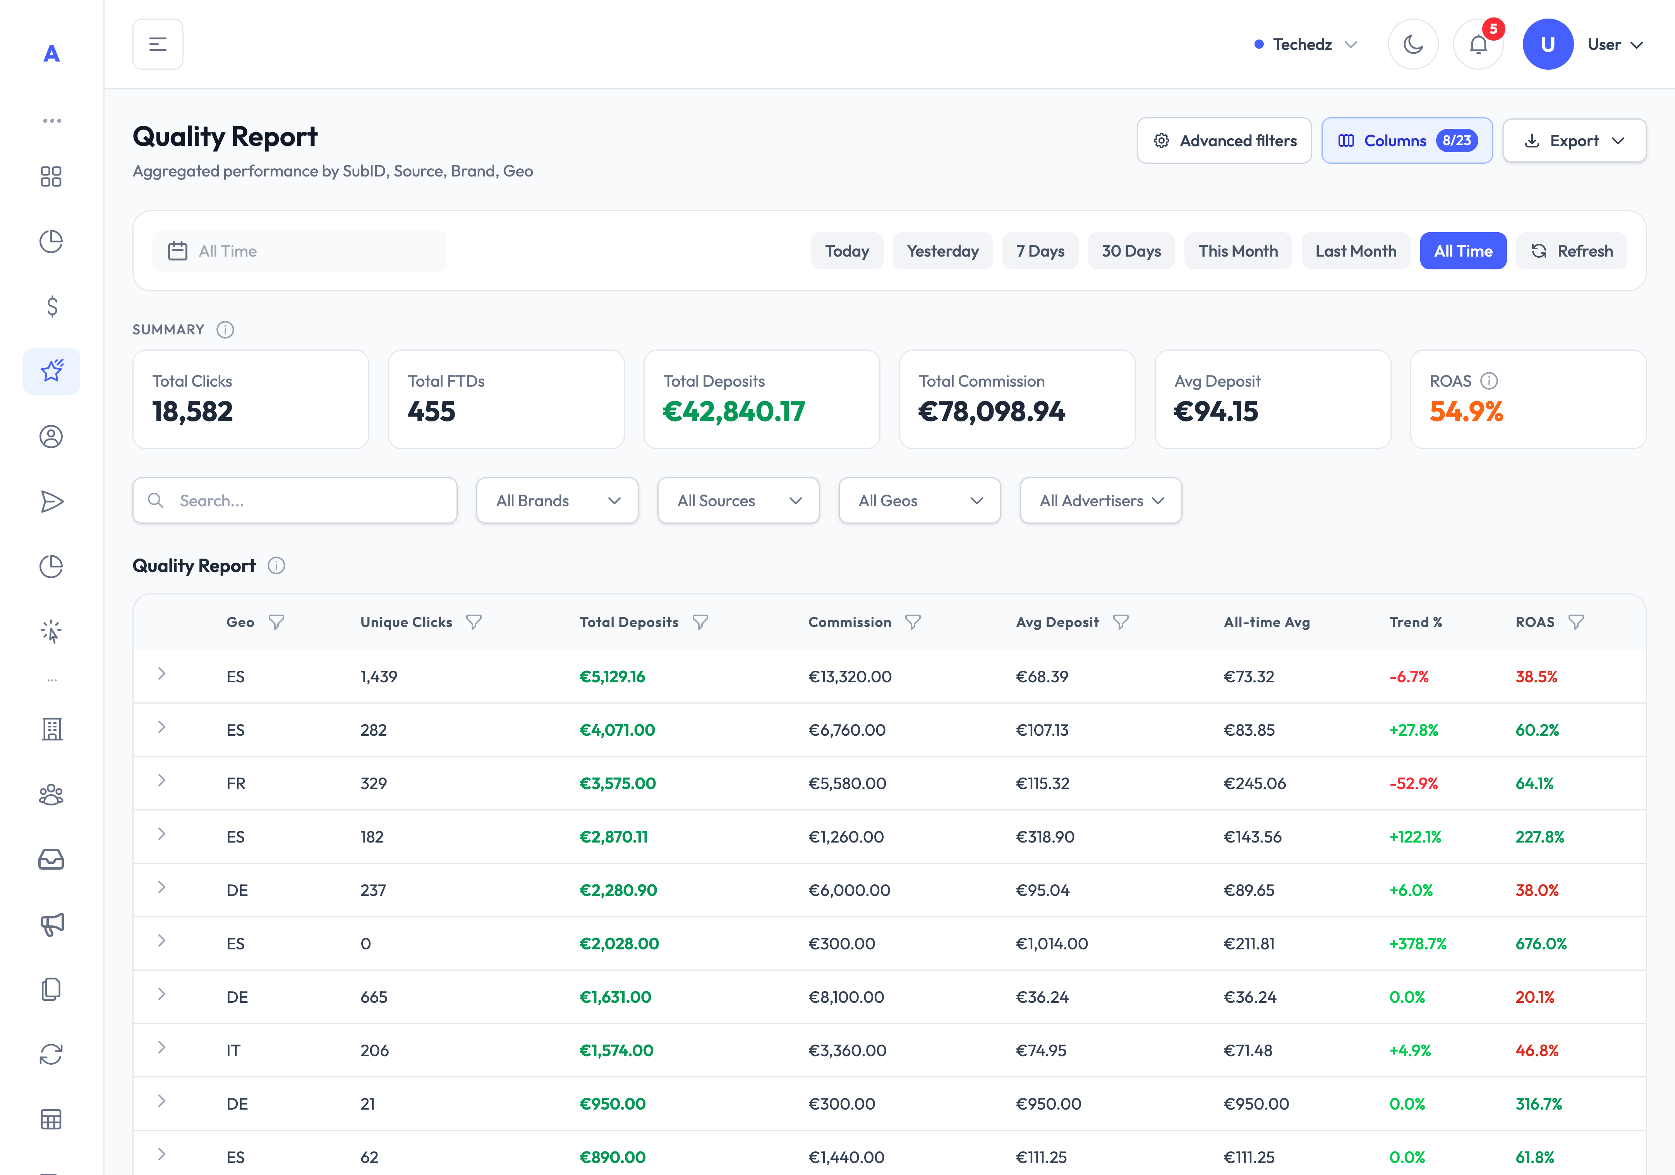Click the All-time Avg column header
1675x1175 pixels.
pos(1267,622)
